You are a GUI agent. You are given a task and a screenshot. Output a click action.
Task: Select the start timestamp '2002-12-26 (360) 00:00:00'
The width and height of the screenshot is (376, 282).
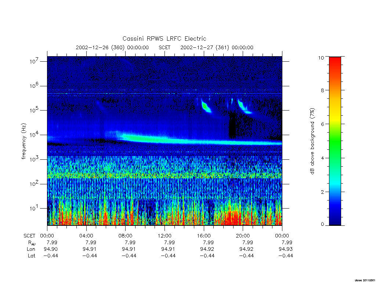click(x=112, y=47)
